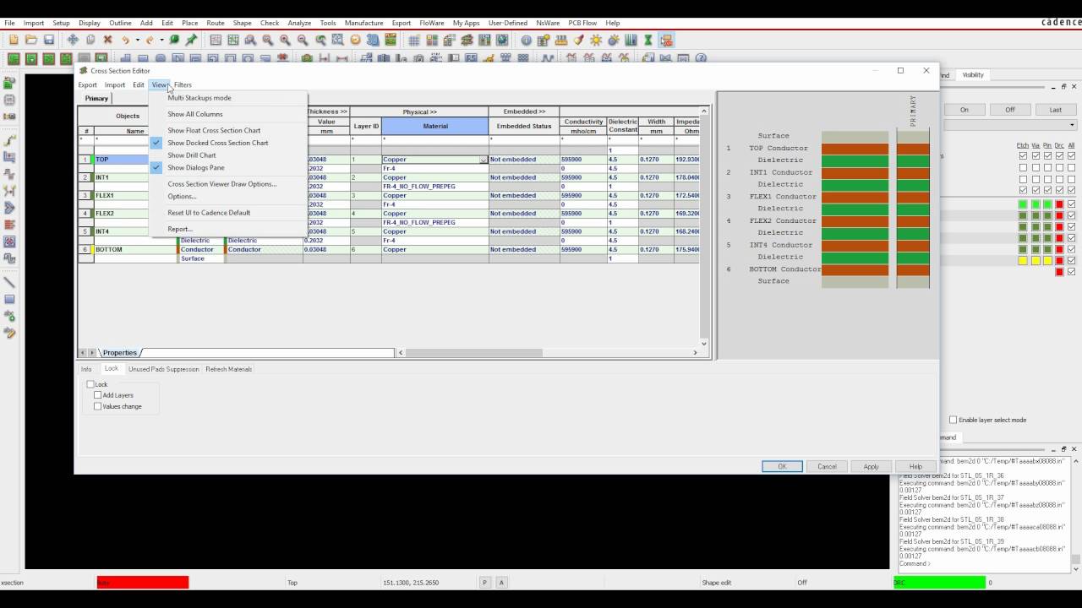Click the red bars icon in left sidebar
Viewport: 1082px width, 608px height.
[10, 225]
